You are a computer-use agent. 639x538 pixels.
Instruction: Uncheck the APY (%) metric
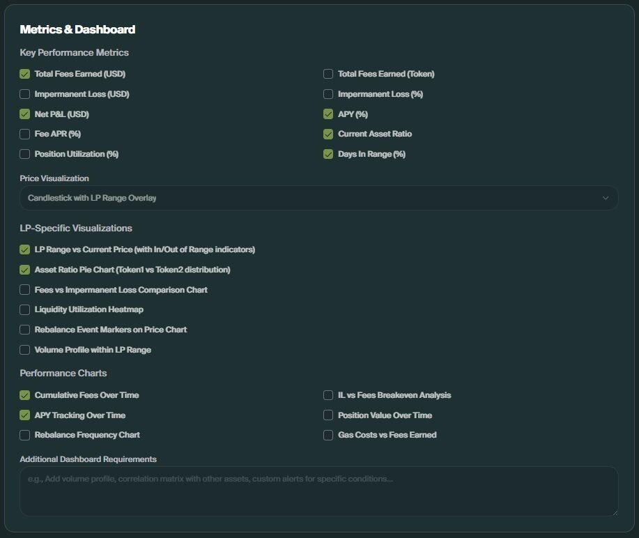coord(328,114)
